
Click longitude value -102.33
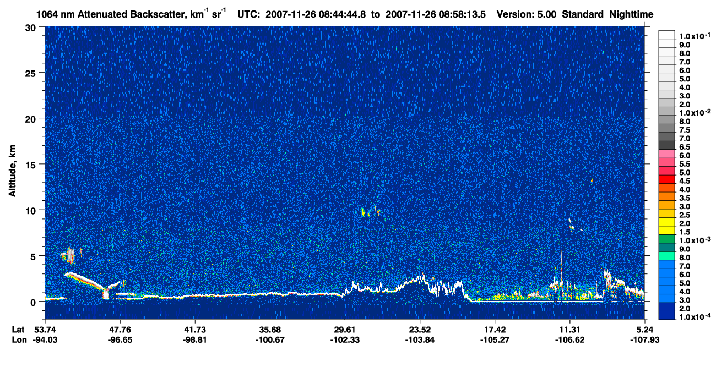coord(345,339)
